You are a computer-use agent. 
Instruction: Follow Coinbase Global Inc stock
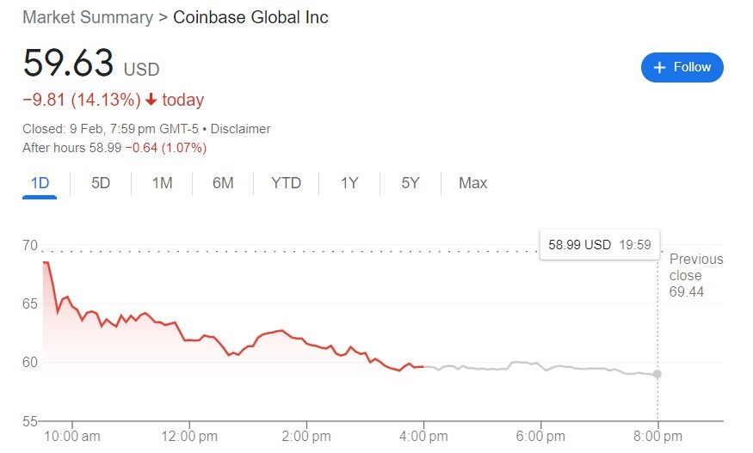(x=682, y=67)
